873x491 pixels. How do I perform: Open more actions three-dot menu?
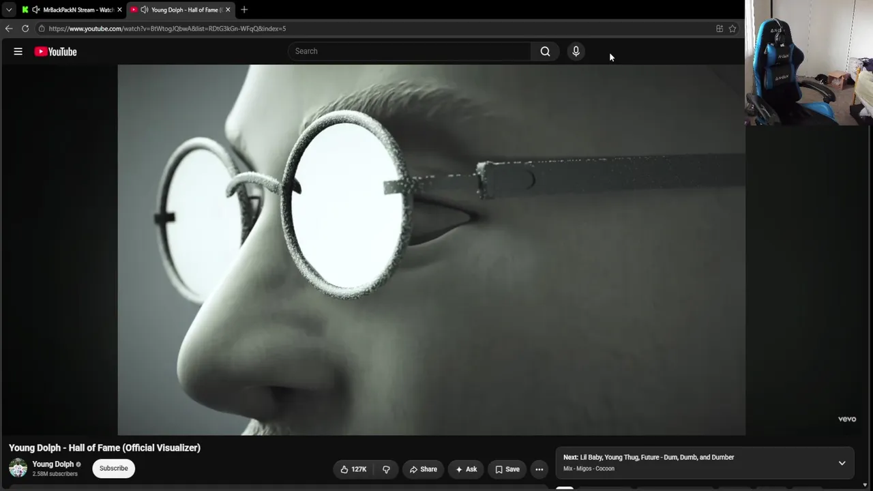pyautogui.click(x=539, y=469)
